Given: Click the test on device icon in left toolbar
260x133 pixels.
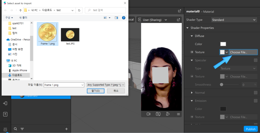Looking at the screenshot, I should point(5,104).
